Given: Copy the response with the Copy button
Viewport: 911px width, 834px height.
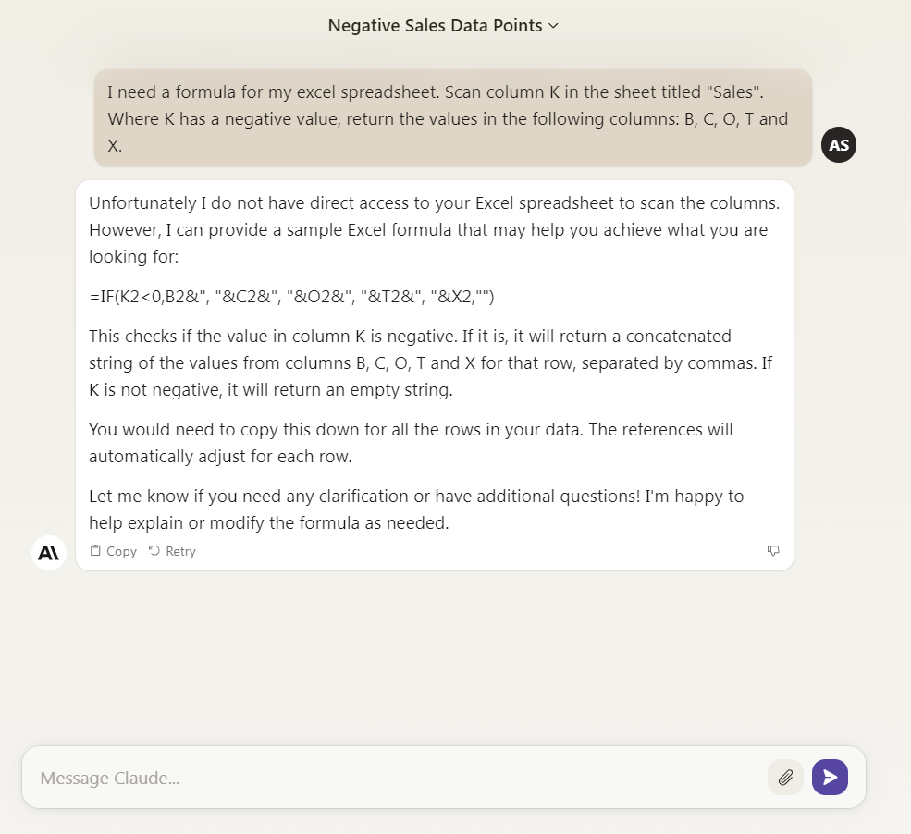Looking at the screenshot, I should (x=113, y=551).
